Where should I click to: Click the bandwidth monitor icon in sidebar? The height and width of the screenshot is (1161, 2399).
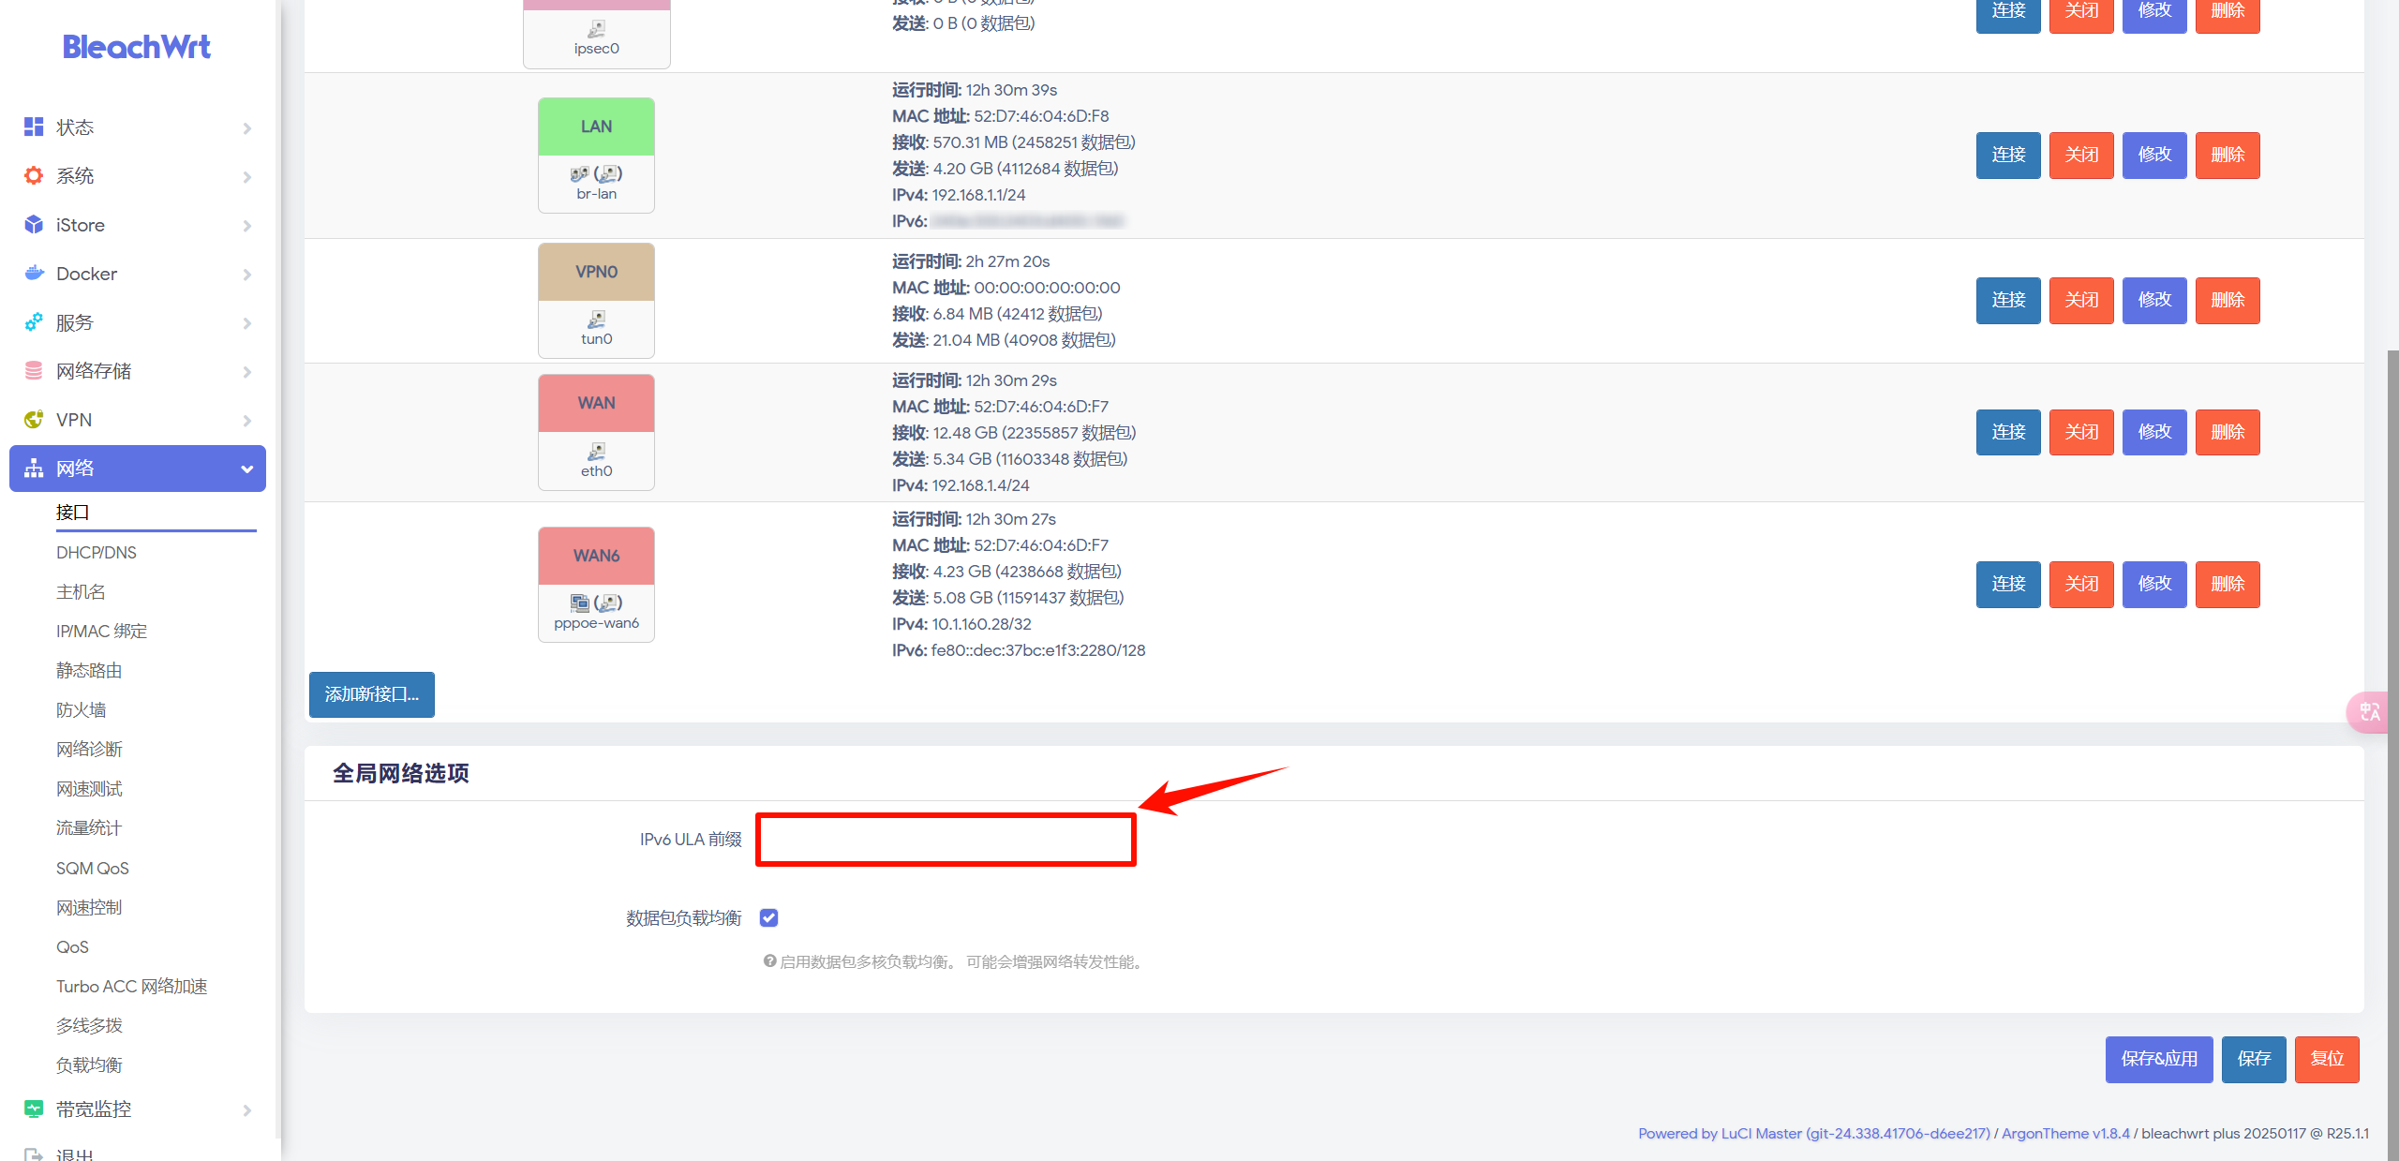click(34, 1109)
